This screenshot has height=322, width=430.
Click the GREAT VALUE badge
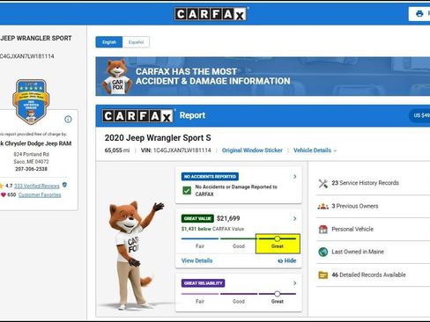[197, 218]
